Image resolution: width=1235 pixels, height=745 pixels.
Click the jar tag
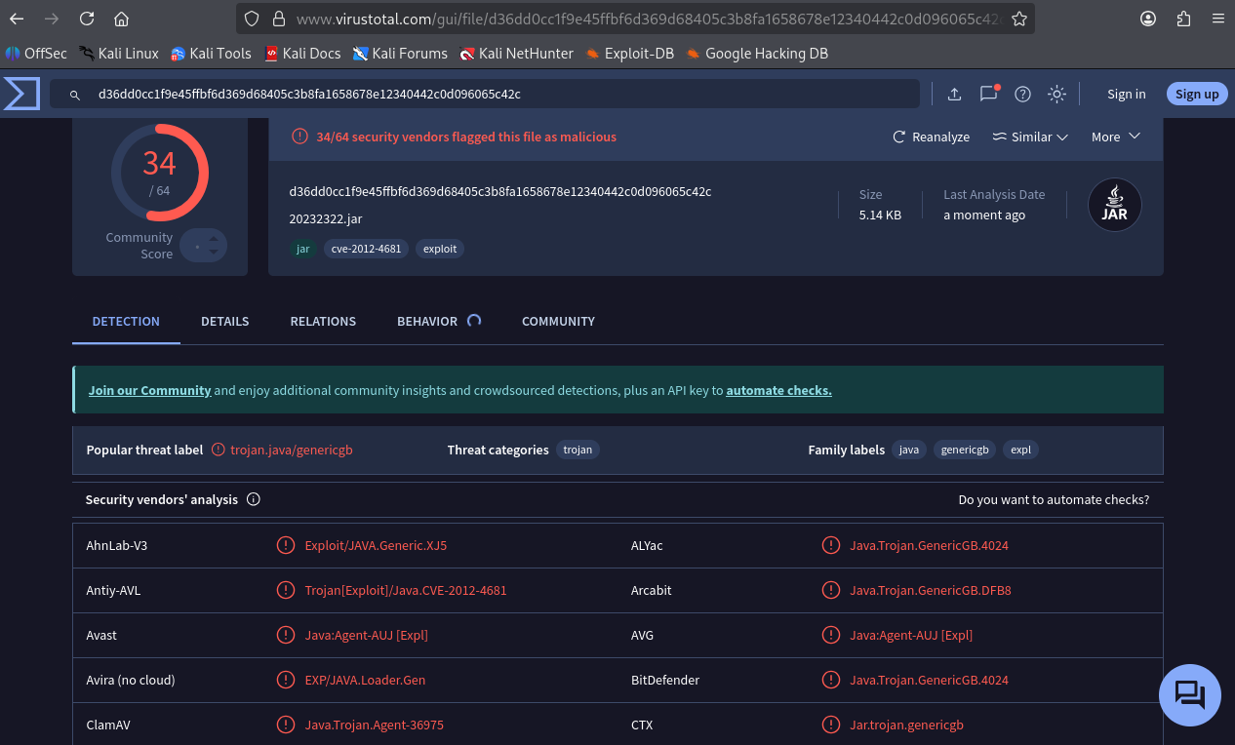(302, 249)
